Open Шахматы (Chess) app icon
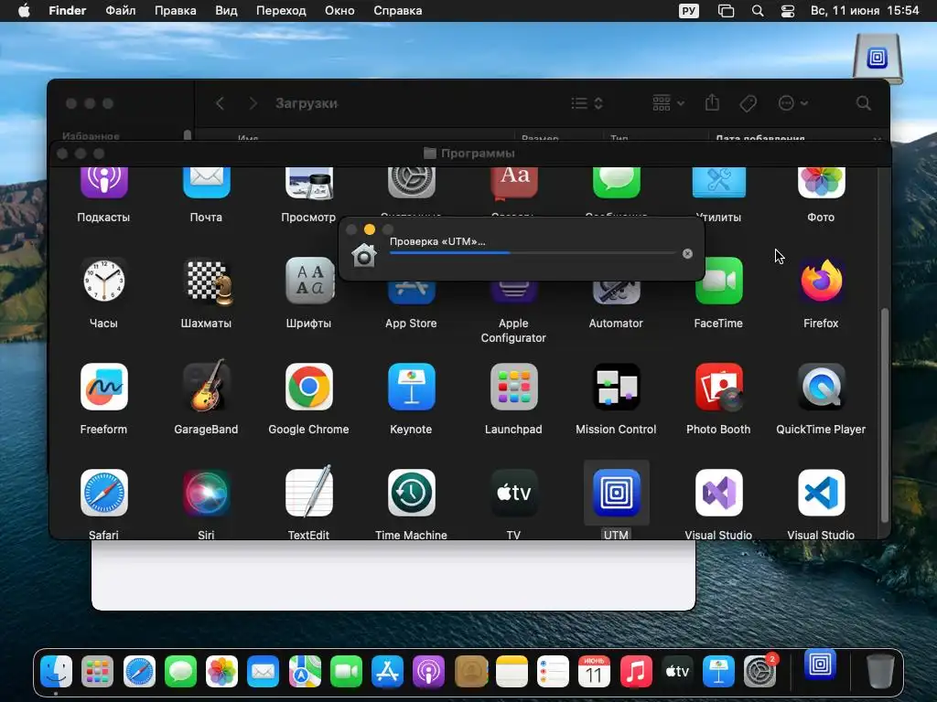The height and width of the screenshot is (702, 937). coord(206,281)
